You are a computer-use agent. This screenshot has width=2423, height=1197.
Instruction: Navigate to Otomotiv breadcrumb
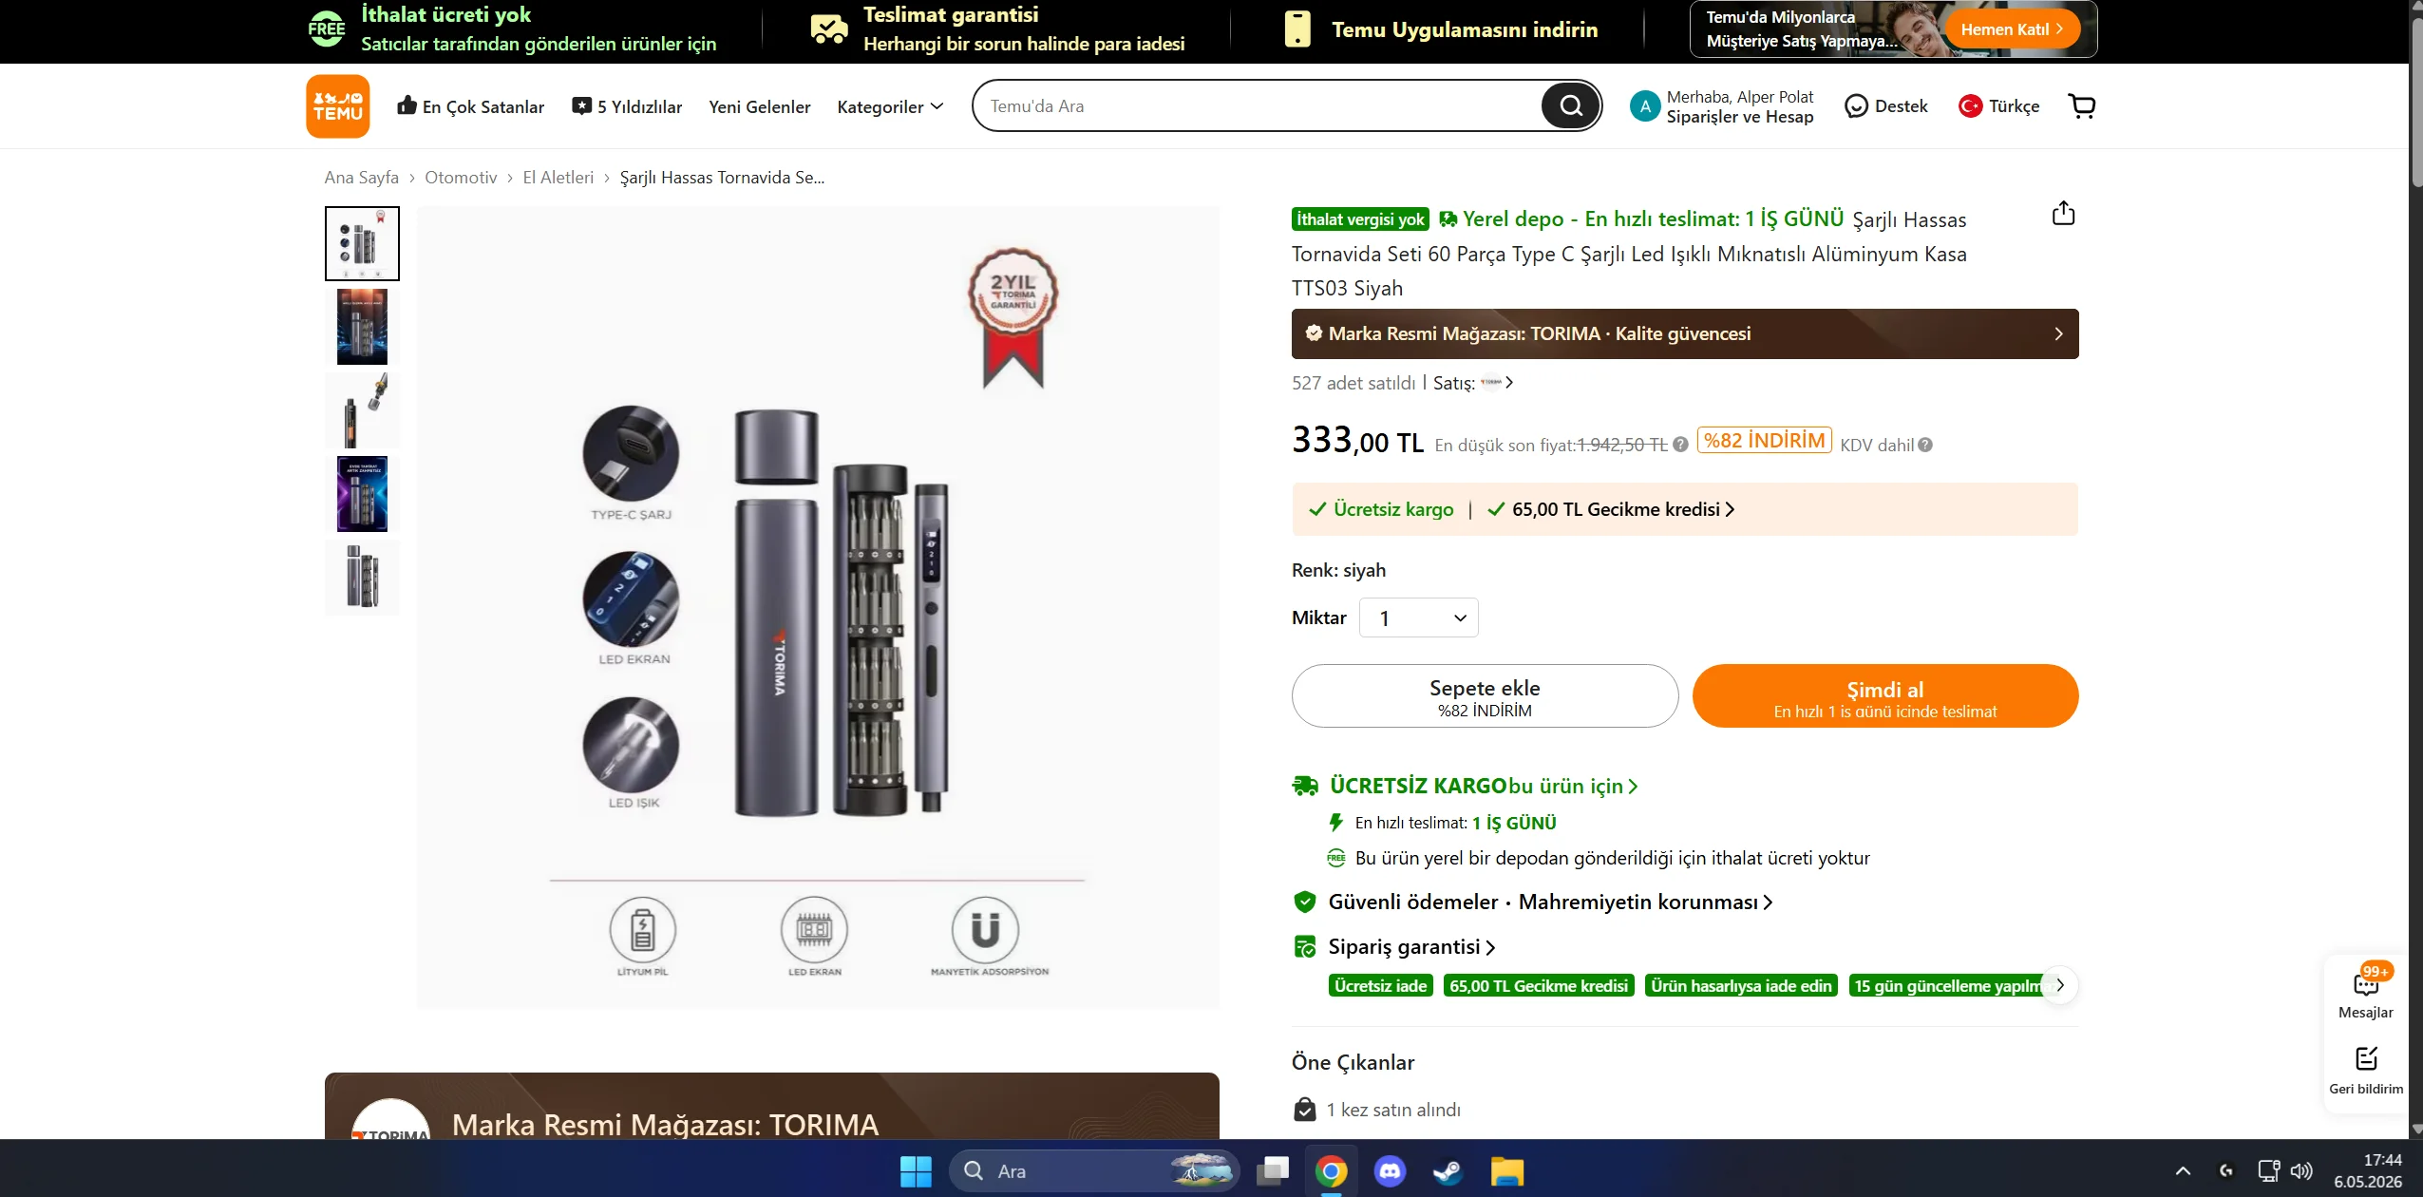(x=461, y=178)
